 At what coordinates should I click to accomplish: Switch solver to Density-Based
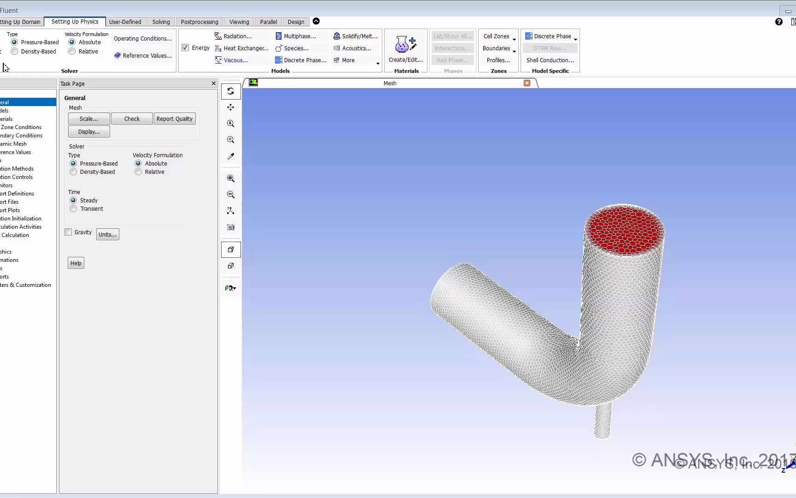click(73, 172)
